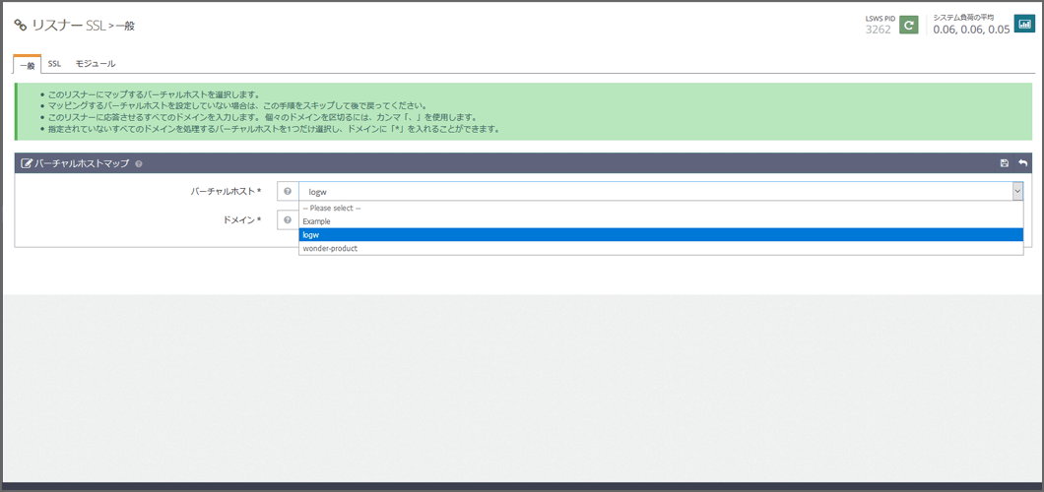Click the save floppy-disk icon
The height and width of the screenshot is (492, 1044).
(x=1004, y=163)
